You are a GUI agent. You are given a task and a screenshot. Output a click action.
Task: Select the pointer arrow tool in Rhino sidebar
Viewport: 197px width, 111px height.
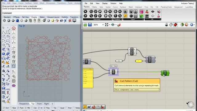click(x=3, y=27)
